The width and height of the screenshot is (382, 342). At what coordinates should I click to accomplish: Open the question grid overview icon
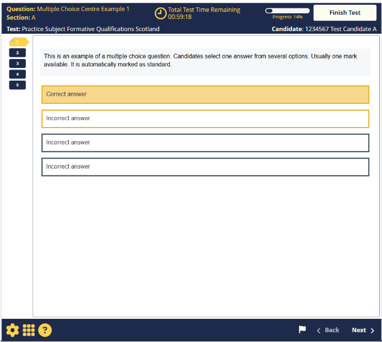coord(29,330)
